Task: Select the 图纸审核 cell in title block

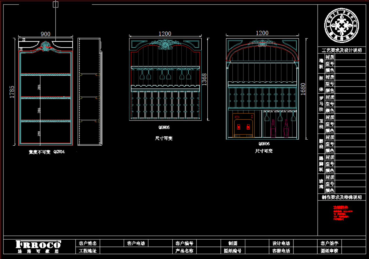Action: 330,251
